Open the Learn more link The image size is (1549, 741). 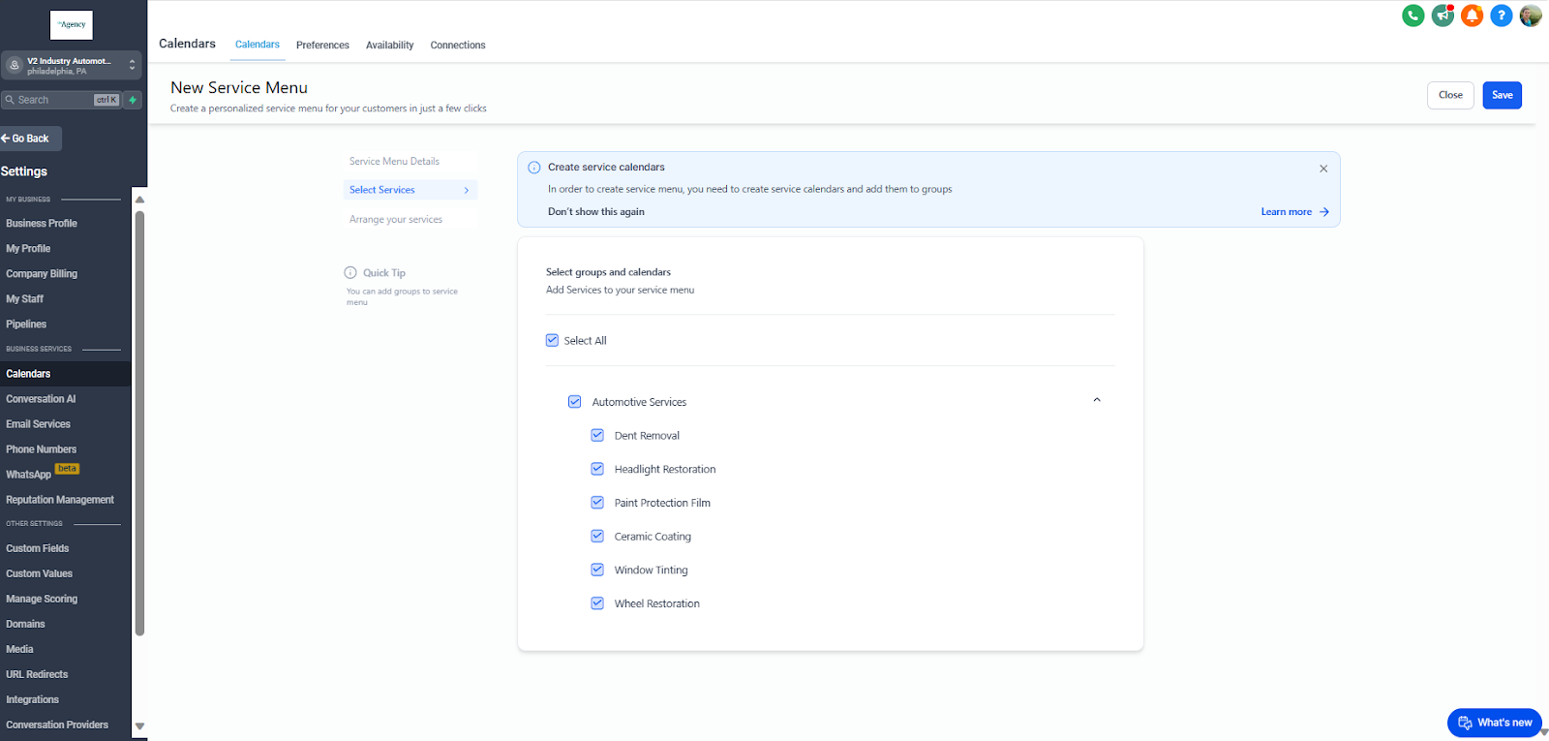(x=1287, y=212)
